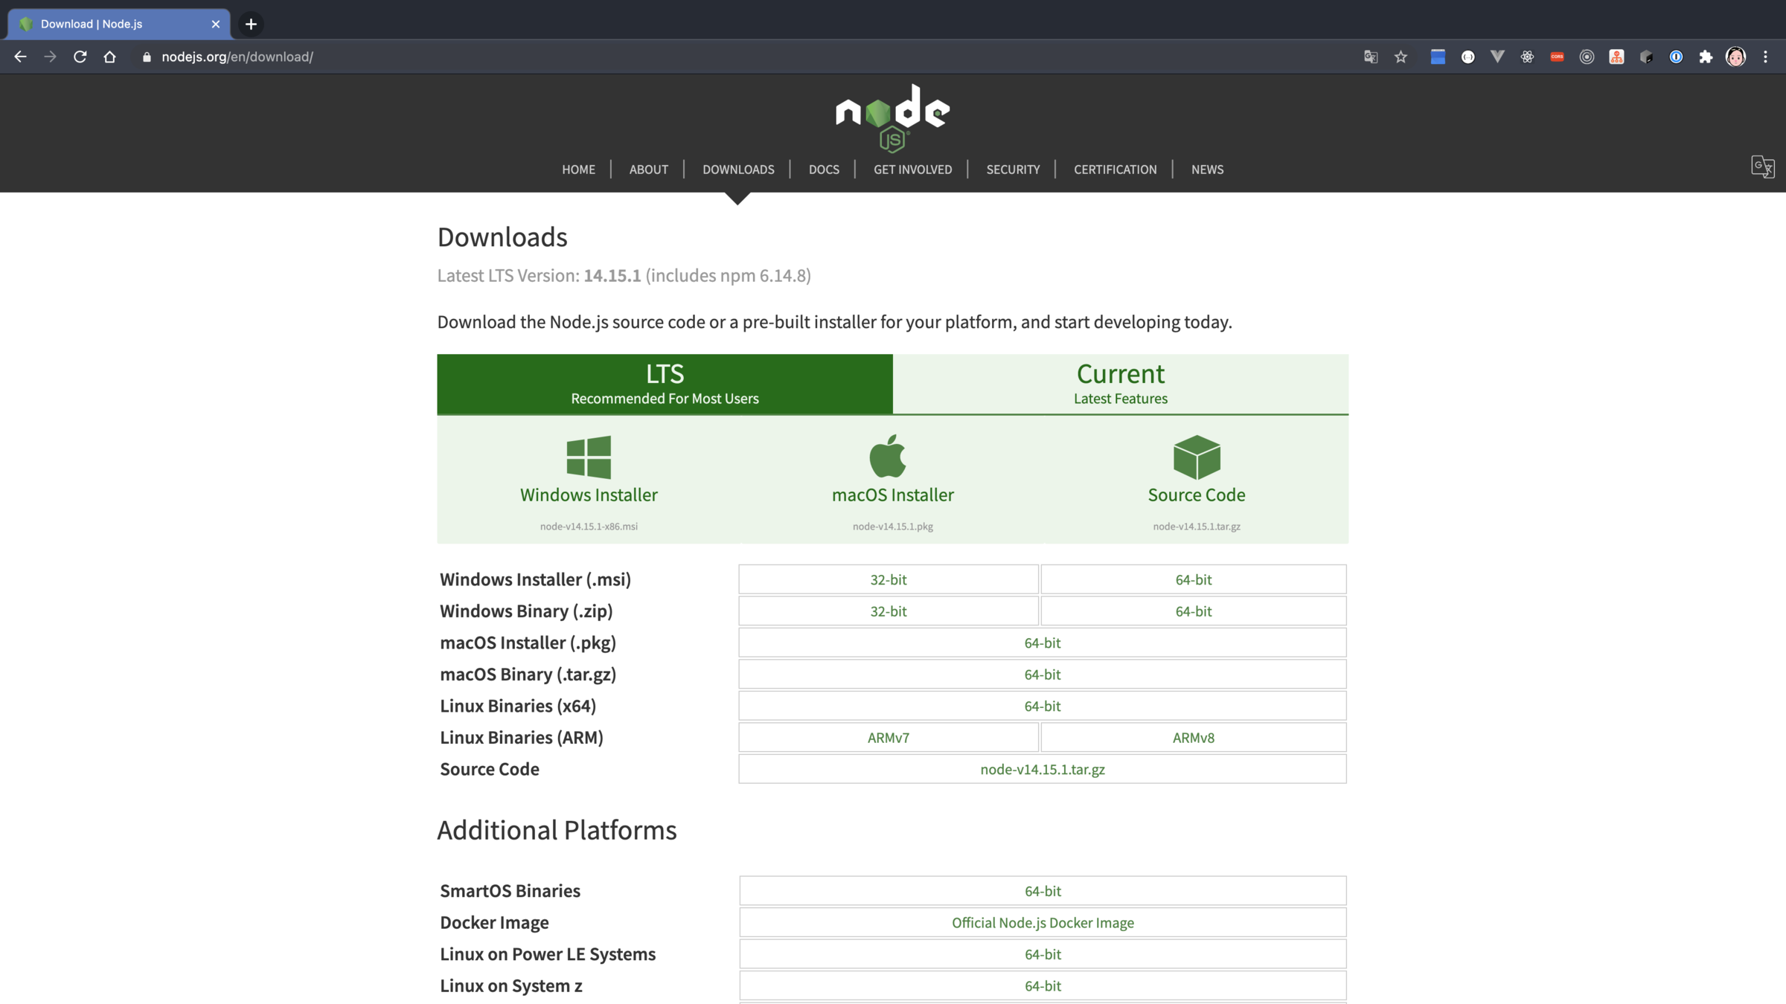Open the GET INVOLVED navigation item
This screenshot has width=1786, height=1004.
click(912, 170)
